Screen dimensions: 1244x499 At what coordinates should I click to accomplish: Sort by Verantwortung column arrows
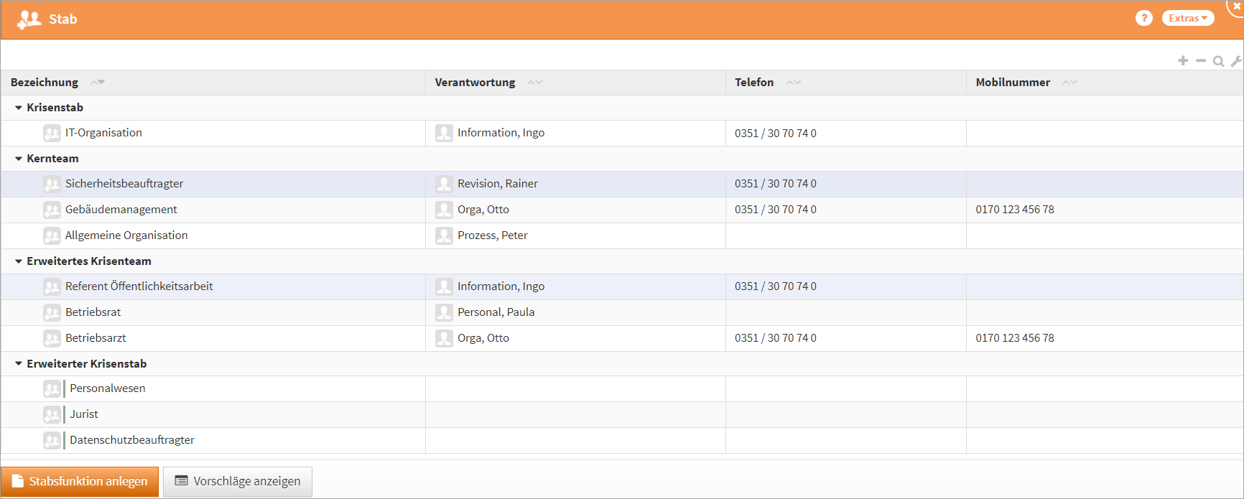pos(534,83)
